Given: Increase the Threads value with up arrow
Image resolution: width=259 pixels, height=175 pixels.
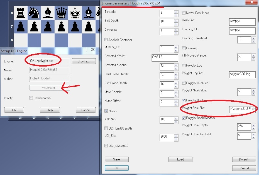Looking at the screenshot, I should [176, 12].
